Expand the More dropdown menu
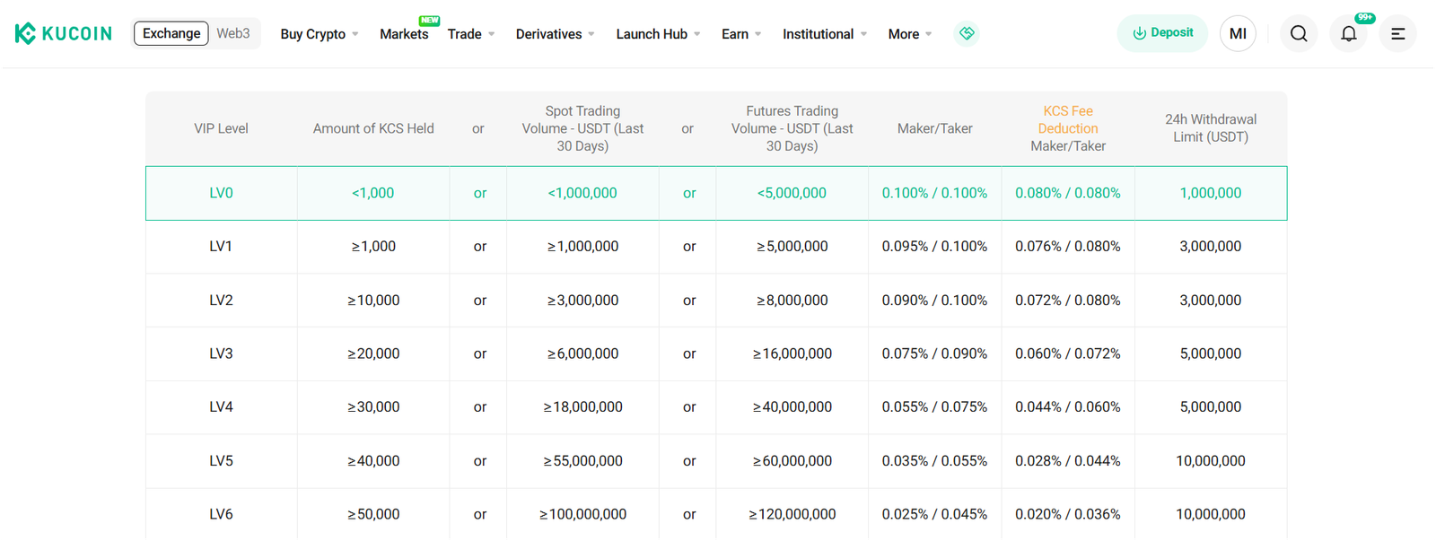The image size is (1436, 541). [910, 34]
